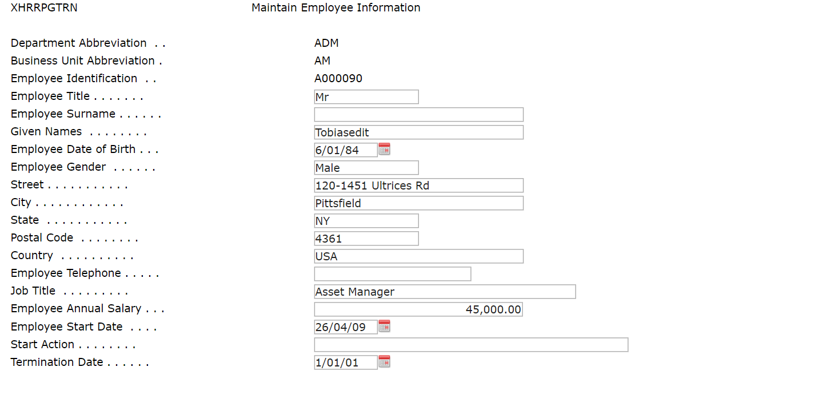Click the Employee Gender field
Image resolution: width=827 pixels, height=415 pixels.
366,168
